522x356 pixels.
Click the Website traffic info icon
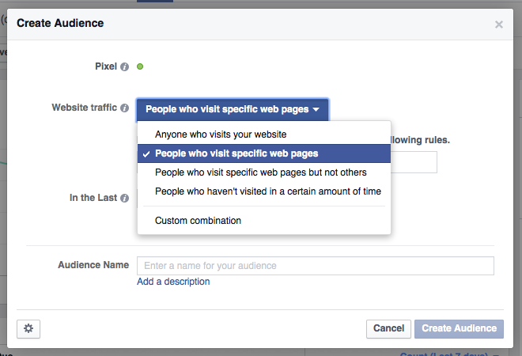(x=125, y=108)
